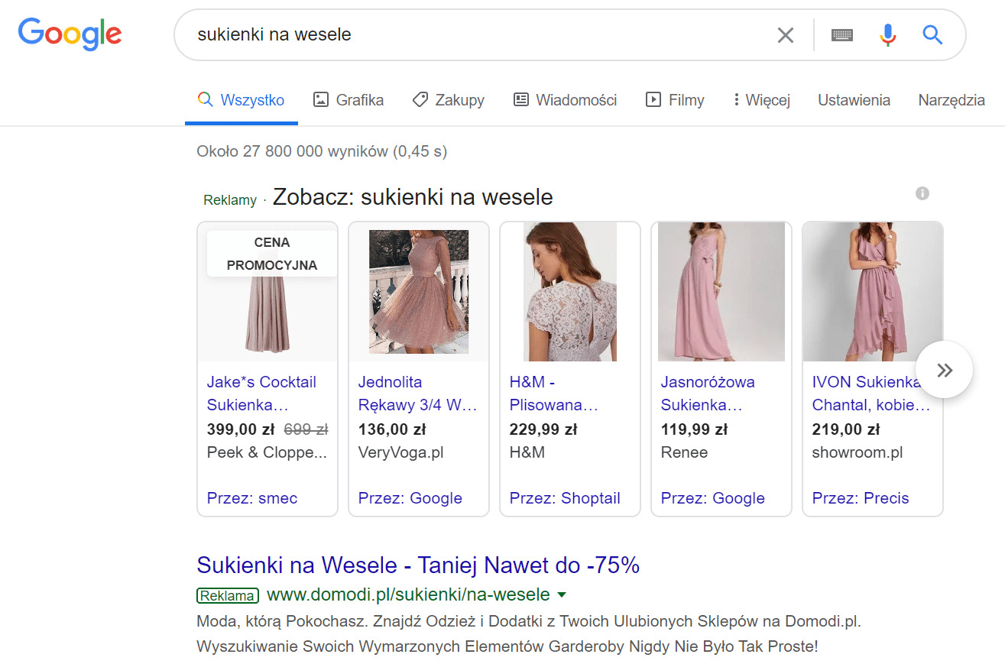Show next product ads arrow
This screenshot has height=664, width=1005.
(x=945, y=371)
